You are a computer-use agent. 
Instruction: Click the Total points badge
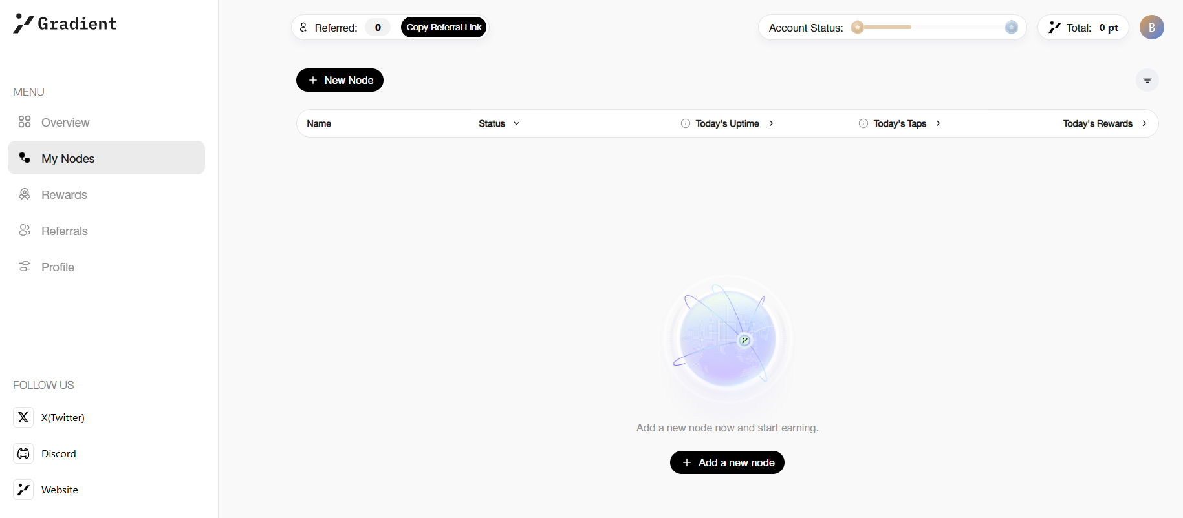[1083, 27]
